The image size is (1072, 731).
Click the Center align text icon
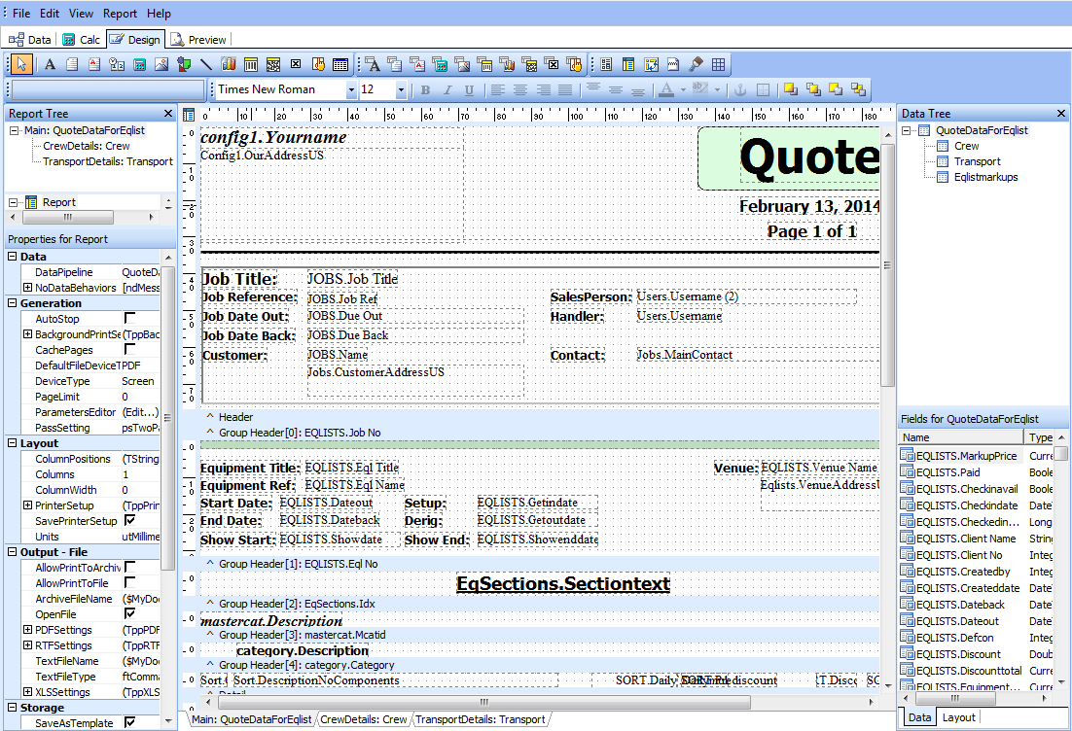point(520,90)
